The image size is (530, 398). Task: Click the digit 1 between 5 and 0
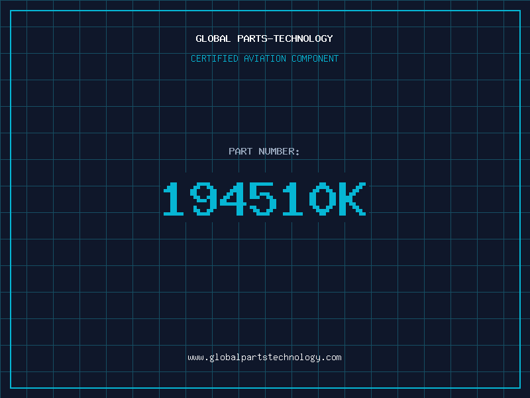(x=293, y=198)
